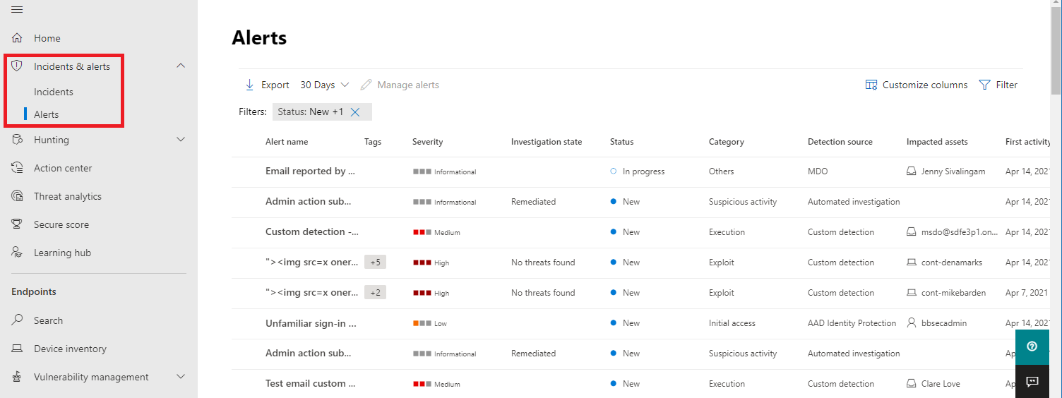Remove the Status: New +1 filter
The height and width of the screenshot is (398, 1062).
355,111
